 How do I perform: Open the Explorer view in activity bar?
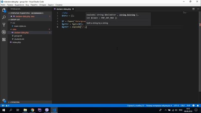click(4, 10)
